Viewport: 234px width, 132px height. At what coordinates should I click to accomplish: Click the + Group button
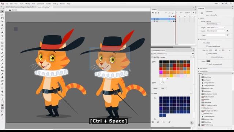tap(155, 88)
